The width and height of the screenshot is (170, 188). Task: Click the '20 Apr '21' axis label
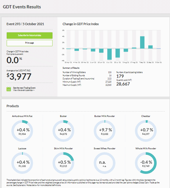coord(68,62)
